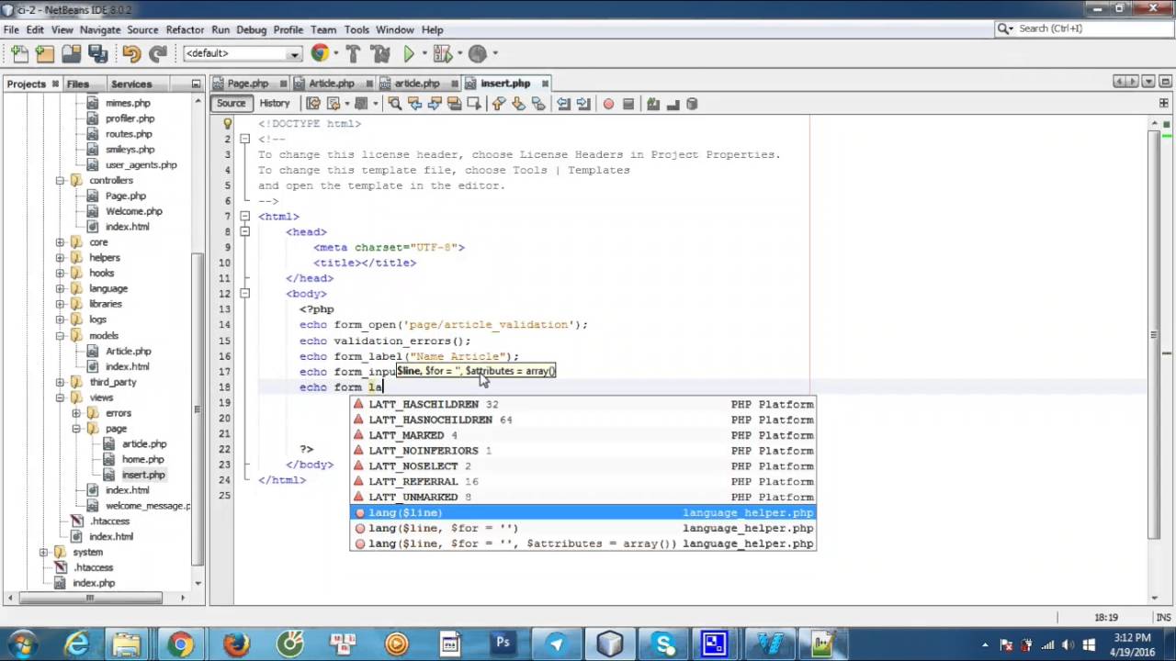Click the Save All toolbar icon
Image resolution: width=1176 pixels, height=661 pixels.
coord(97,54)
